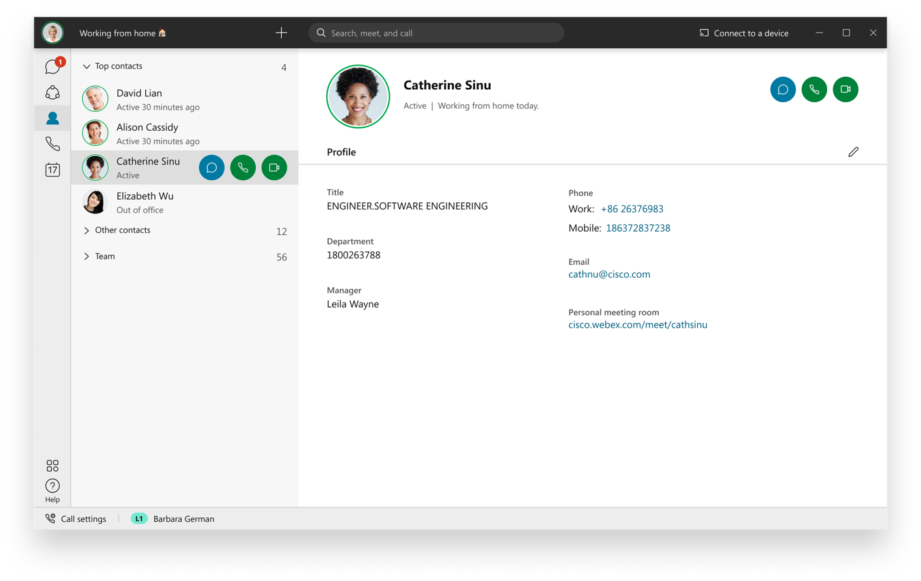This screenshot has height=581, width=921.
Task: Click the Team count 56
Action: pyautogui.click(x=281, y=257)
